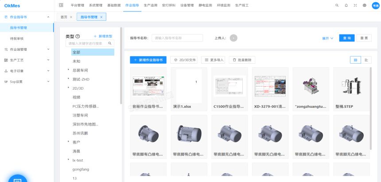Expand the 测试-ZHD tree node
This screenshot has width=381, height=182.
coord(68,79)
